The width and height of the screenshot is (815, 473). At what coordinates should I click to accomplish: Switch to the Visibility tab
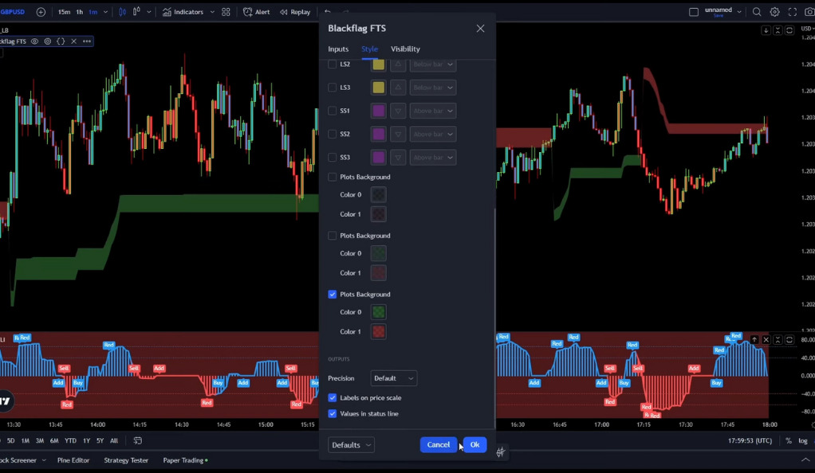(x=405, y=49)
